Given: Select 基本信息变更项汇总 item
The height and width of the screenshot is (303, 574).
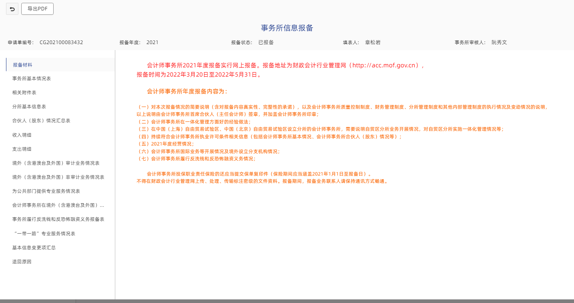Looking at the screenshot, I should pyautogui.click(x=34, y=248).
